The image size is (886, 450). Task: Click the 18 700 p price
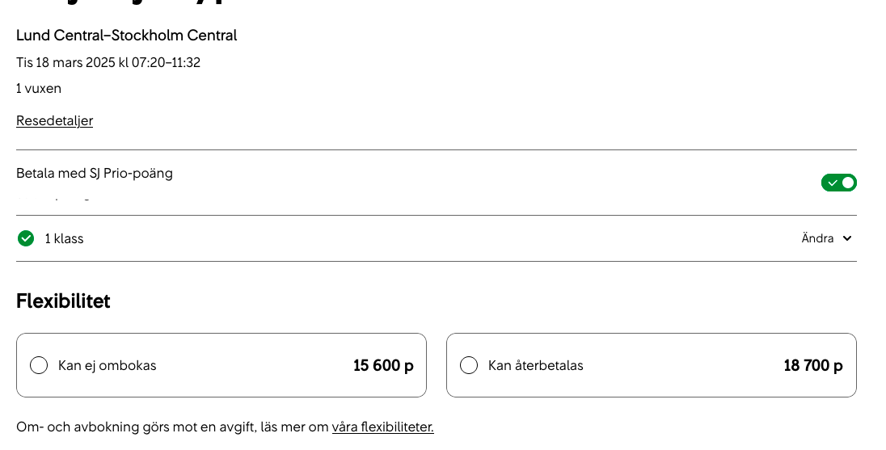(x=813, y=365)
